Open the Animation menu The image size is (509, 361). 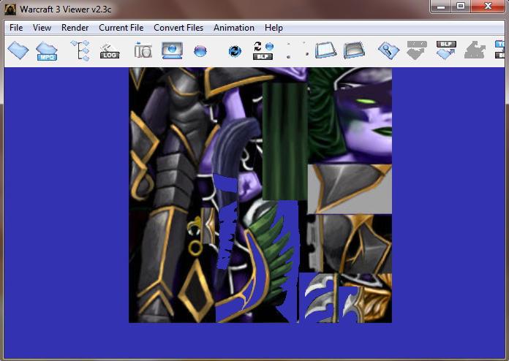tap(234, 28)
